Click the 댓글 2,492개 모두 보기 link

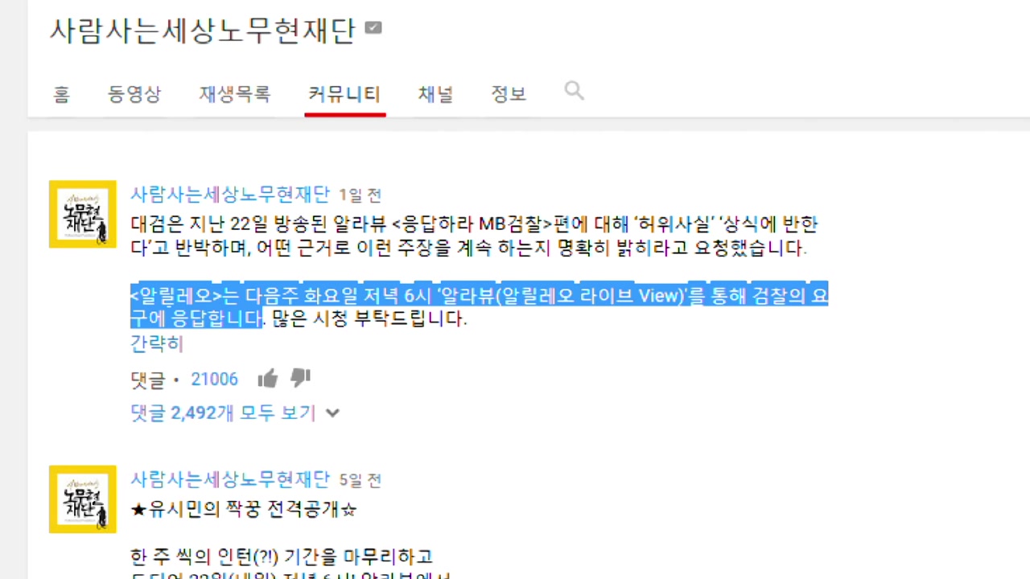click(x=223, y=413)
